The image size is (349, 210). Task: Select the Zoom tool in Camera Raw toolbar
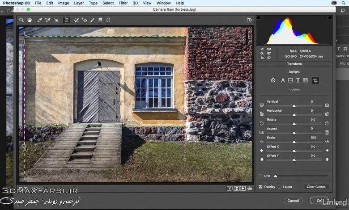click(21, 20)
